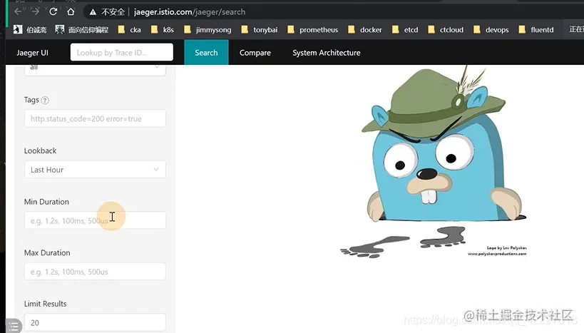The image size is (584, 333).
Task: Click the Min Duration input field
Action: pyautogui.click(x=95, y=220)
